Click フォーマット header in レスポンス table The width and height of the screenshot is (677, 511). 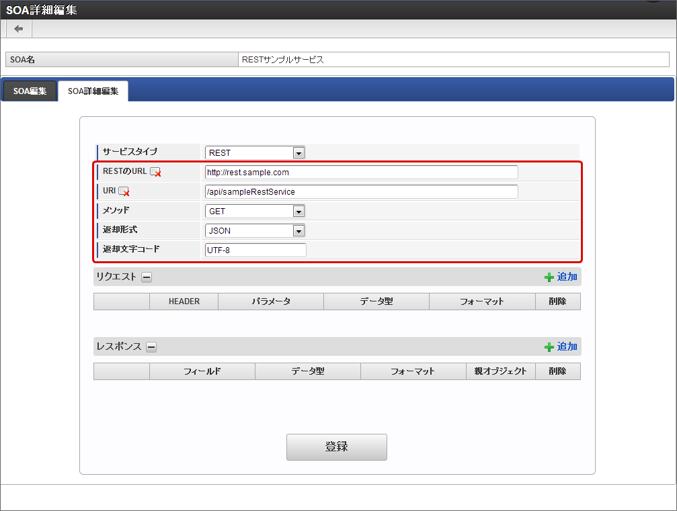coord(413,371)
